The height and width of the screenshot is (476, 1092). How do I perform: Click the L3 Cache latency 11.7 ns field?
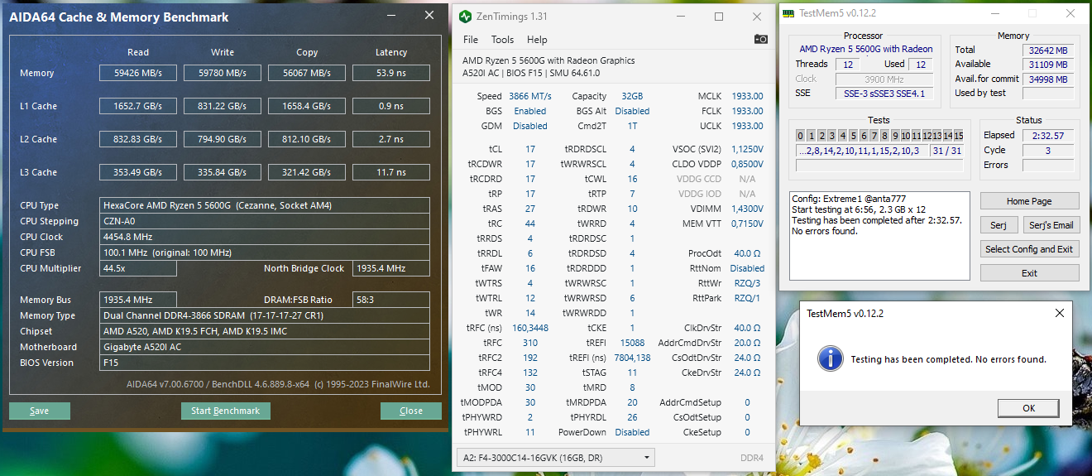click(x=390, y=172)
